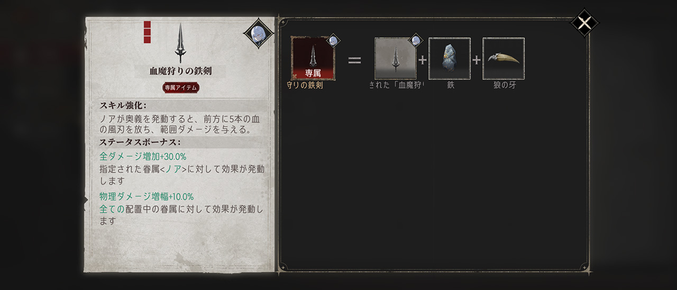
Task: Tap the 物理ダメージ増幅+10.0% bonus line
Action: (147, 196)
